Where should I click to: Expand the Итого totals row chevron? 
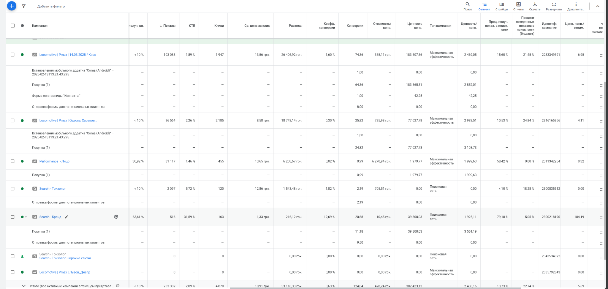pos(24,286)
